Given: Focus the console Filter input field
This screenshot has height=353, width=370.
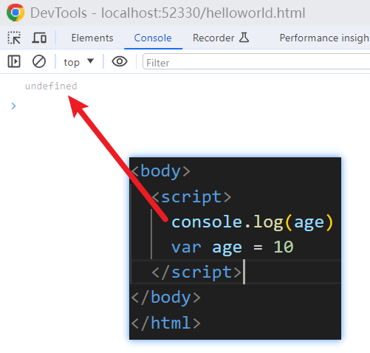Looking at the screenshot, I should pyautogui.click(x=256, y=62).
